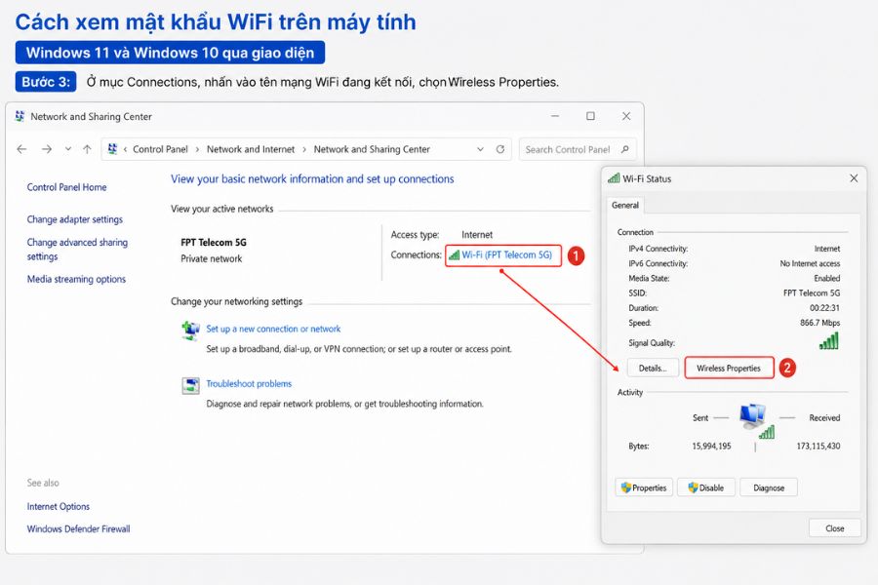878x585 pixels.
Task: Click the Forward arrow in Control Panel
Action: point(47,149)
